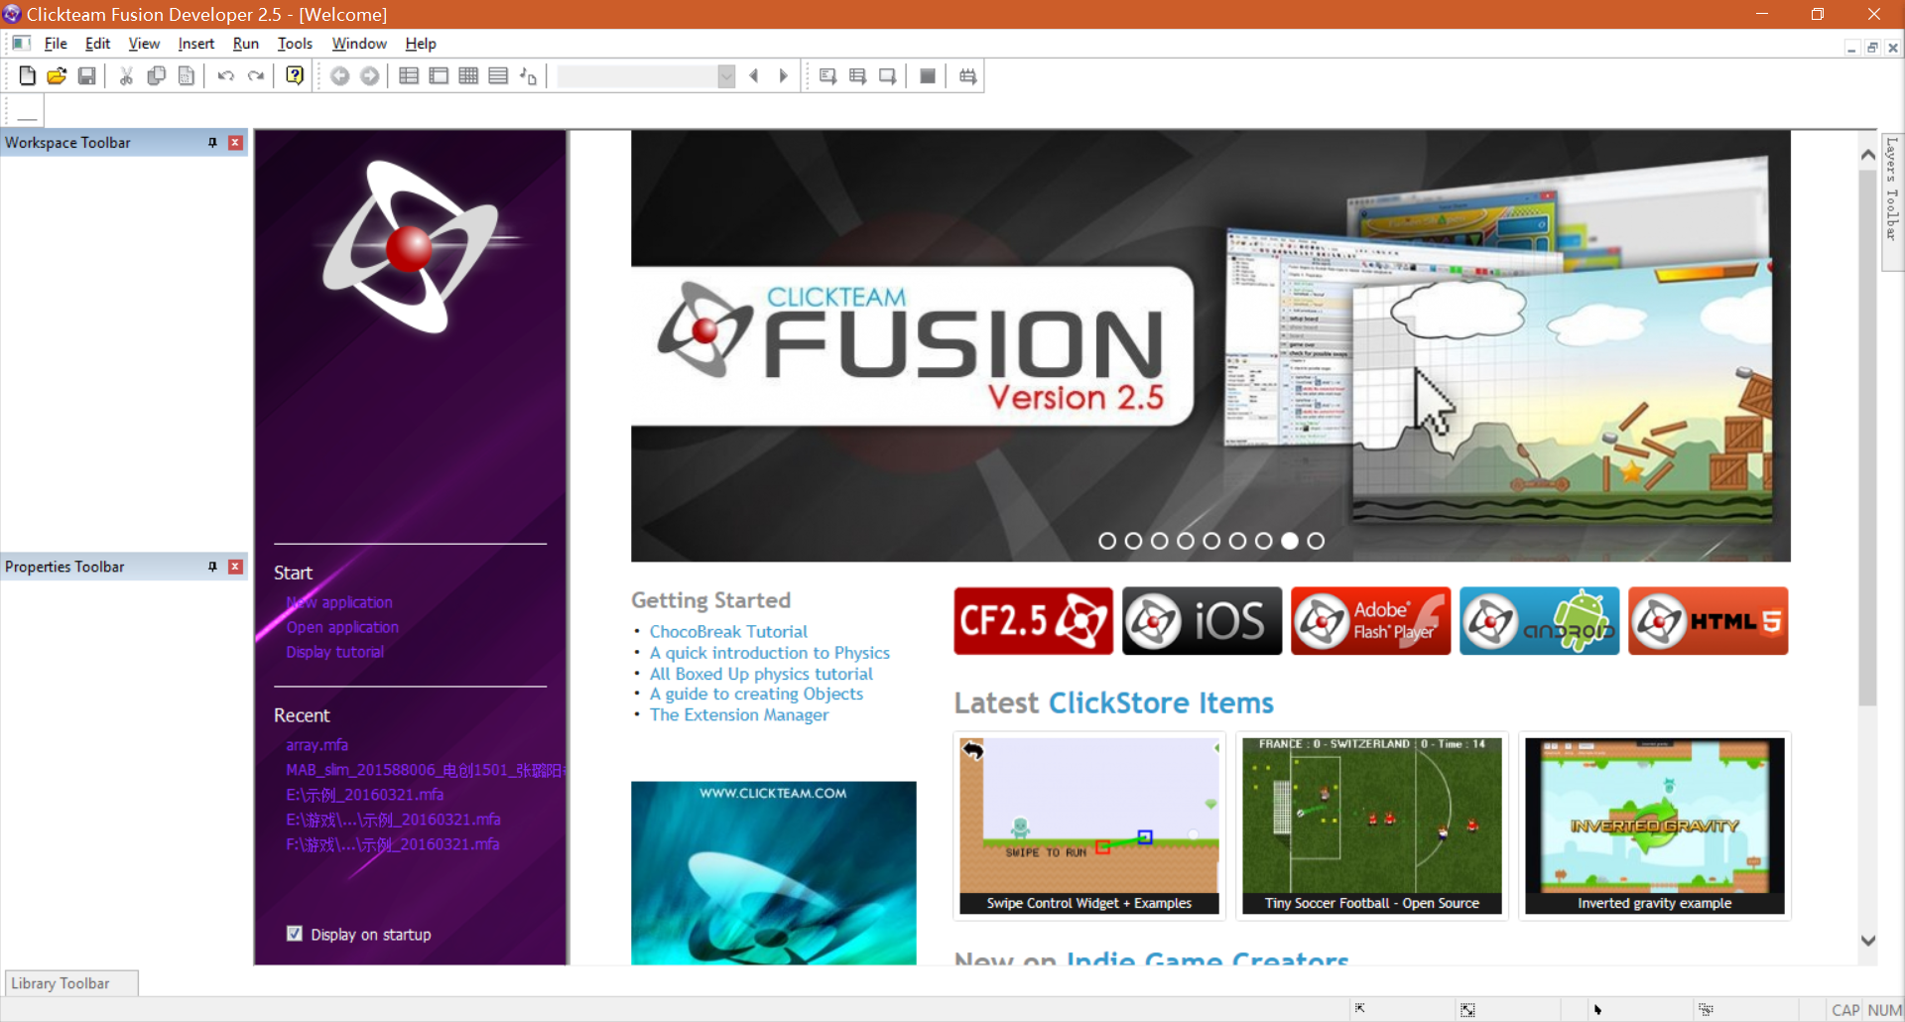1905x1022 pixels.
Task: Click the Stop square toolbar icon
Action: [928, 75]
